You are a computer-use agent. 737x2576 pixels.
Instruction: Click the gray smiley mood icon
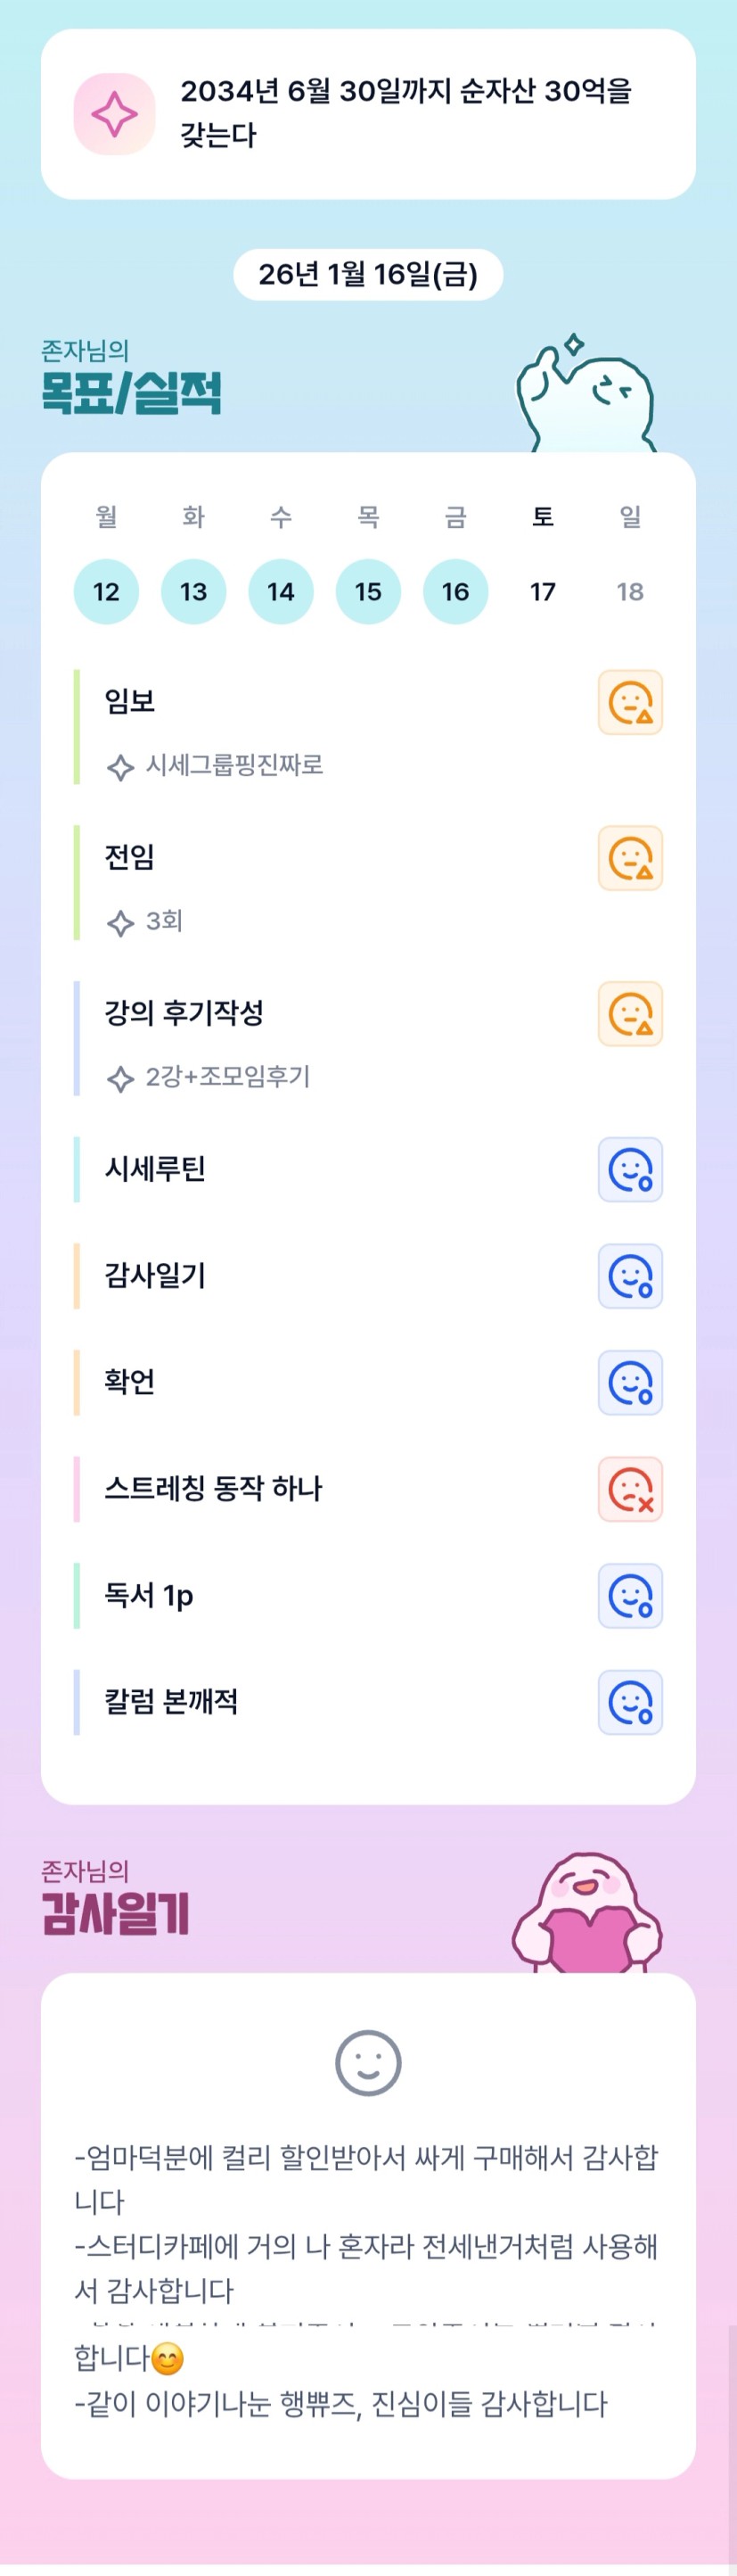coord(367,2062)
